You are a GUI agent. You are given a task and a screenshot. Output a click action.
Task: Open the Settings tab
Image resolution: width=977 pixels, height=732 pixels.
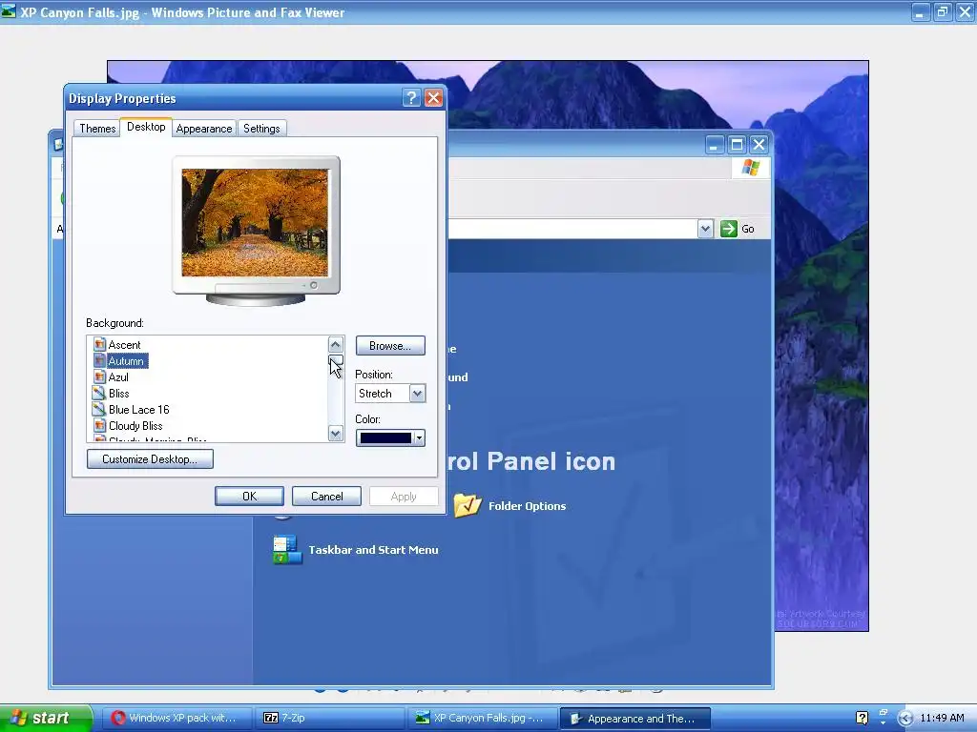point(261,129)
